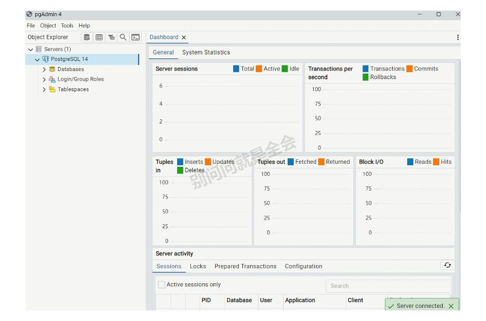486x321 pixels.
Task: Select Servers (1) in the tree
Action: click(x=58, y=49)
